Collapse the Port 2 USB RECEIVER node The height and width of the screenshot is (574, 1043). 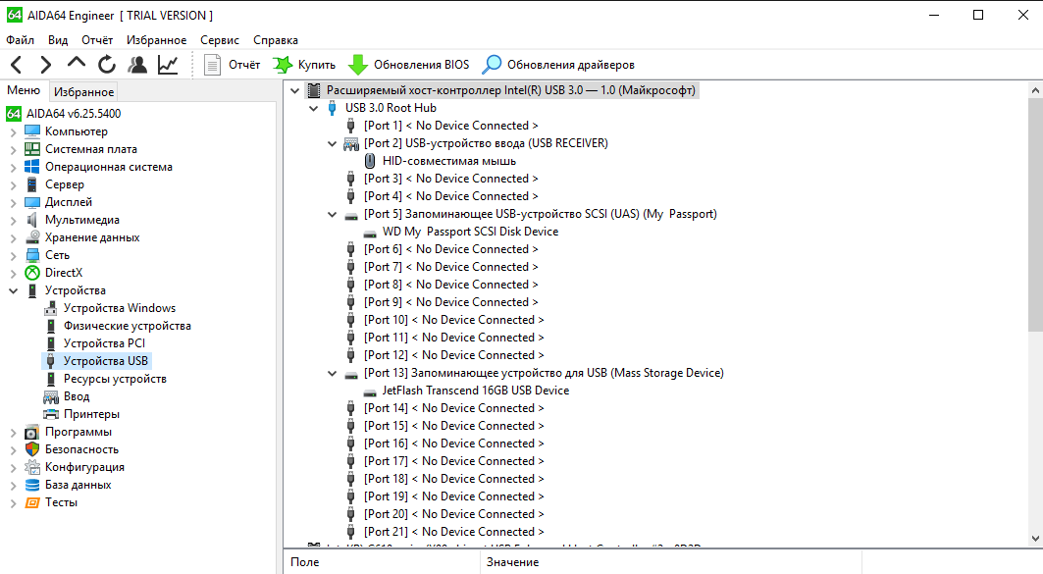[332, 143]
